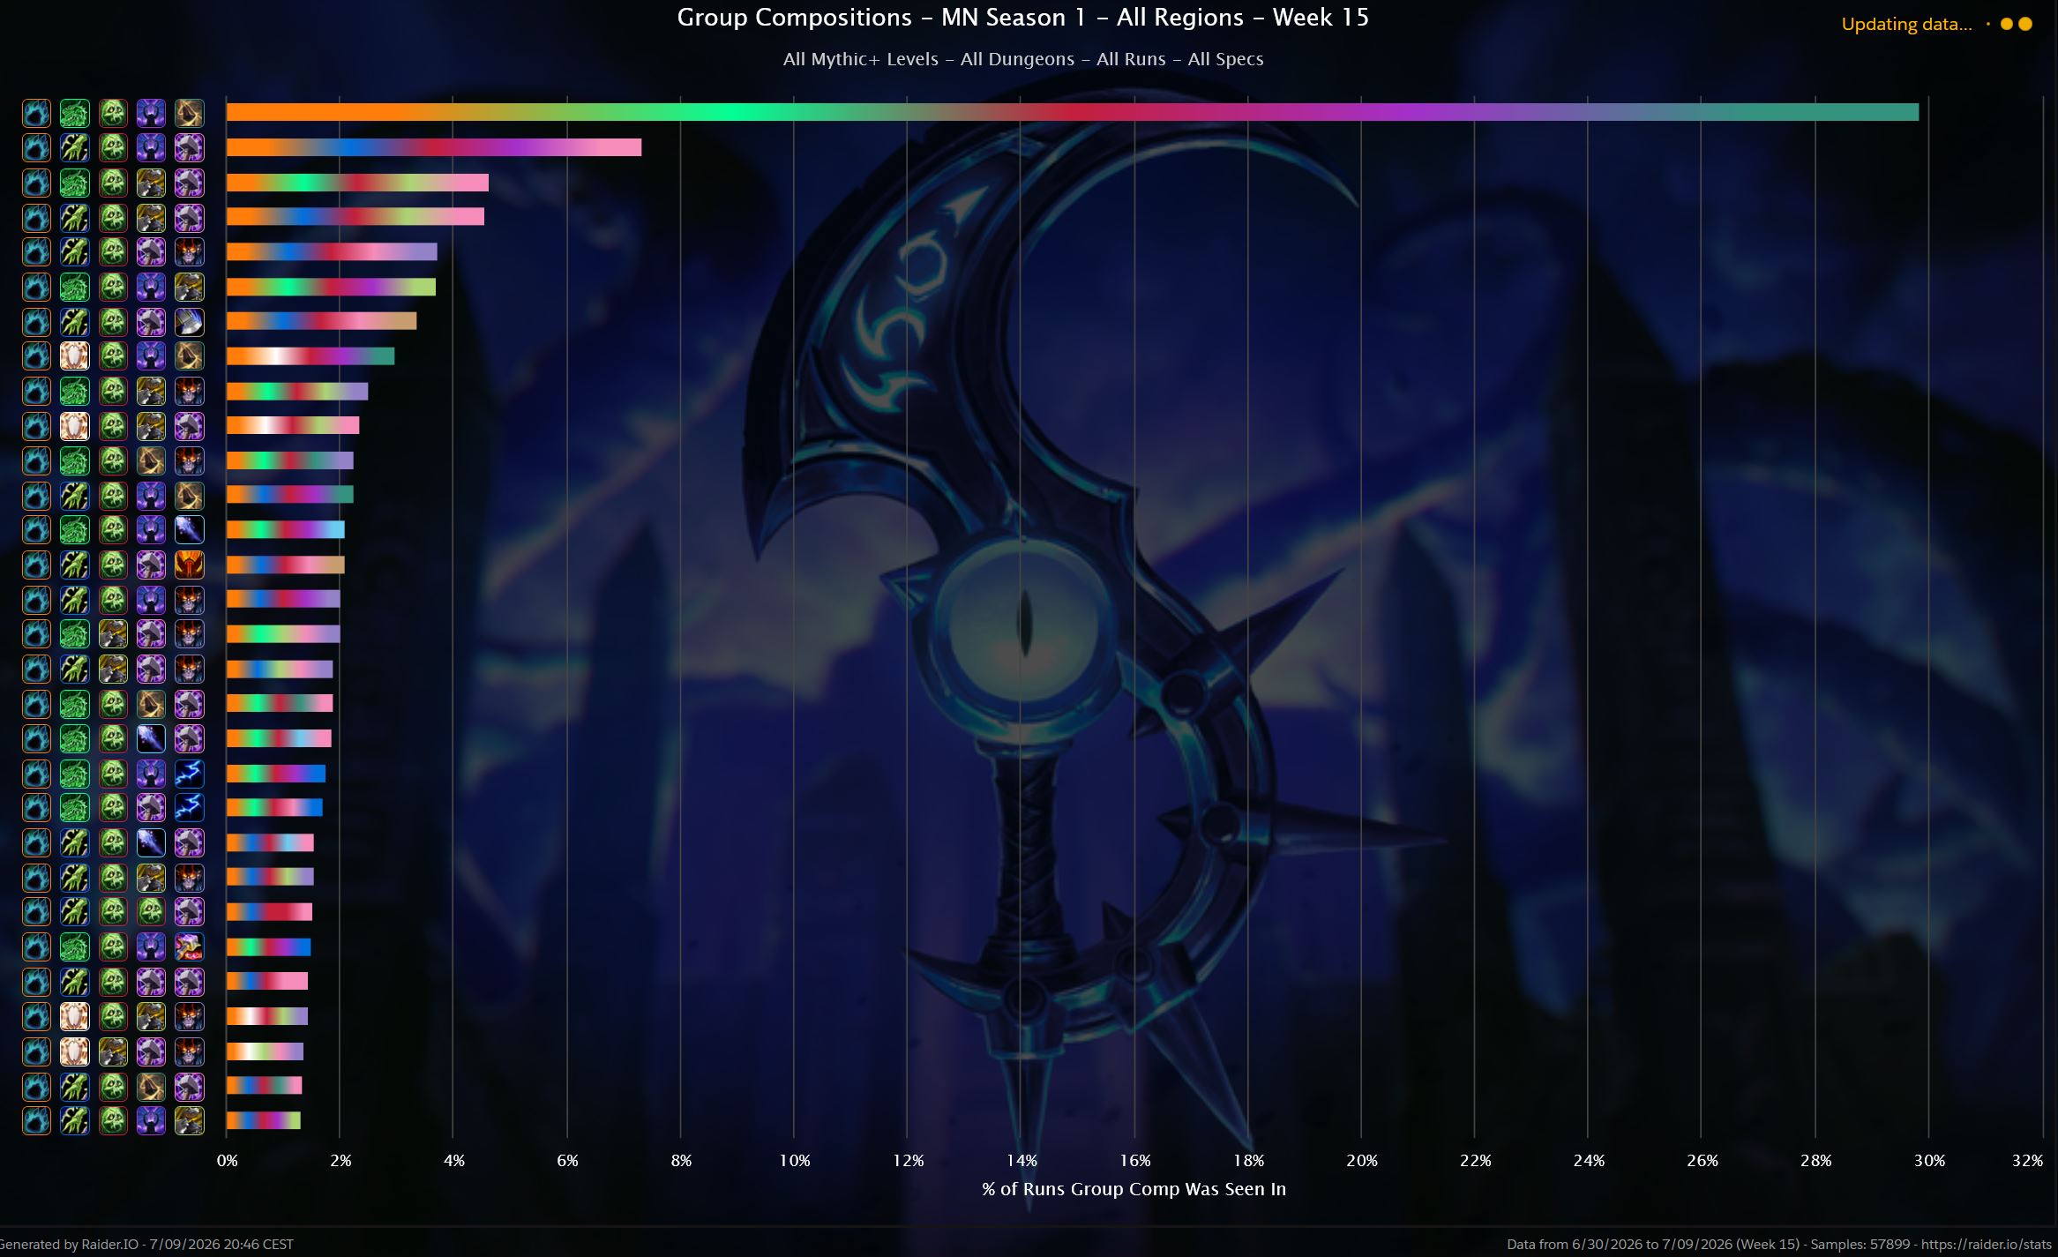Click the gold beast hunter icon in third row
The image size is (2058, 1257).
coord(151,183)
